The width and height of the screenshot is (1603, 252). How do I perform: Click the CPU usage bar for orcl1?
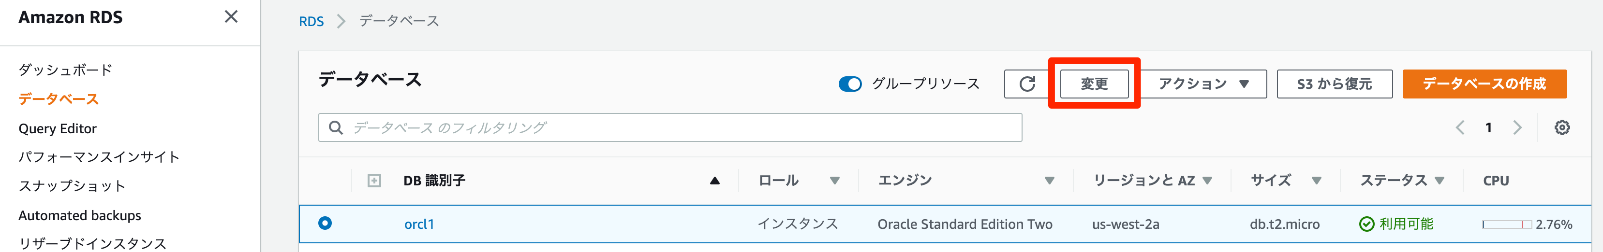tap(1507, 224)
